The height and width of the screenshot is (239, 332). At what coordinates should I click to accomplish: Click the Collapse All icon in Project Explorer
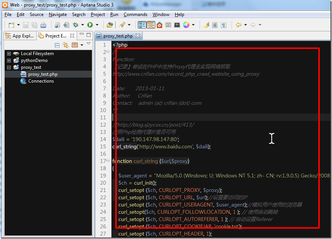click(57, 45)
